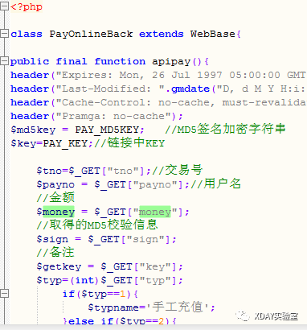
Task: Click the 'WebBase' parent class name
Action: tap(213, 34)
